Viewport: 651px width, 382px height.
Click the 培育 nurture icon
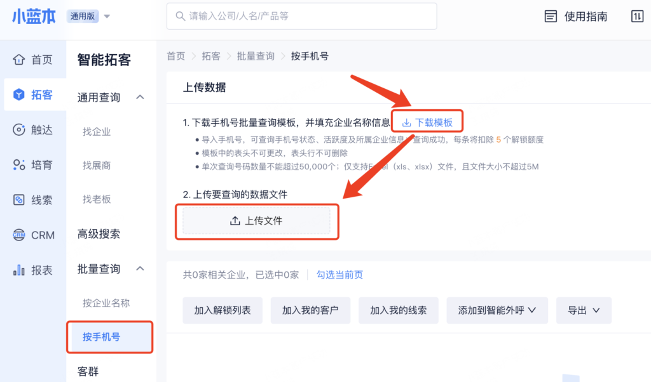point(19,165)
